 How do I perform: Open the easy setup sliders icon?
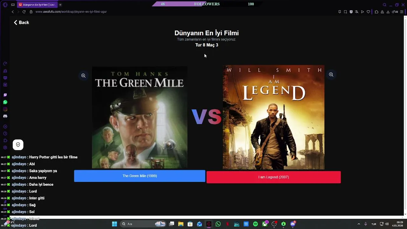[x=402, y=12]
